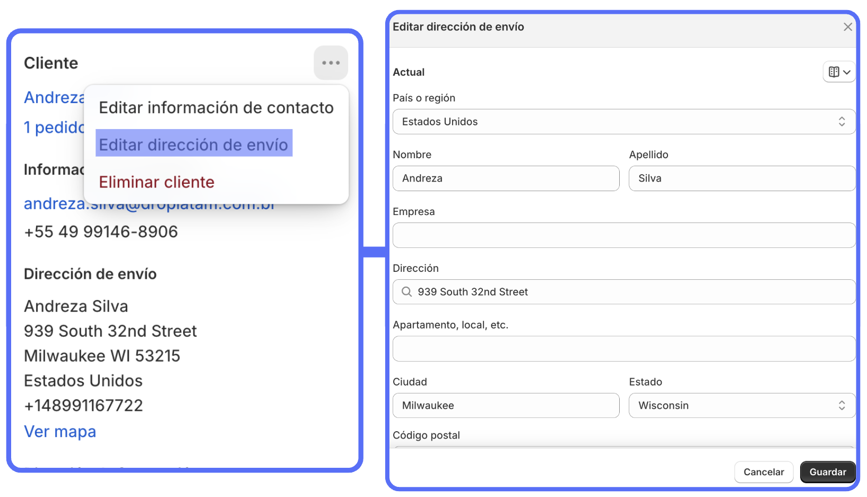
Task: Choose Editar dirección de envío from menu
Action: pos(194,144)
